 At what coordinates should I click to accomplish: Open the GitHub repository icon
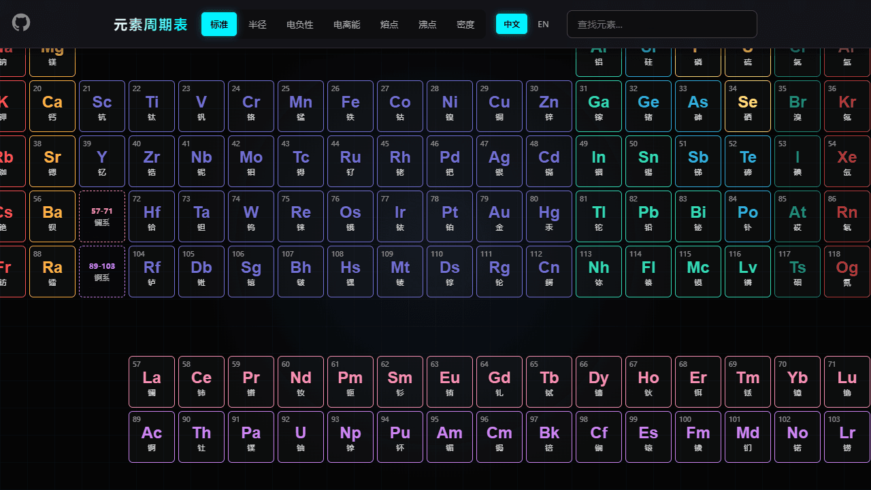(x=21, y=22)
